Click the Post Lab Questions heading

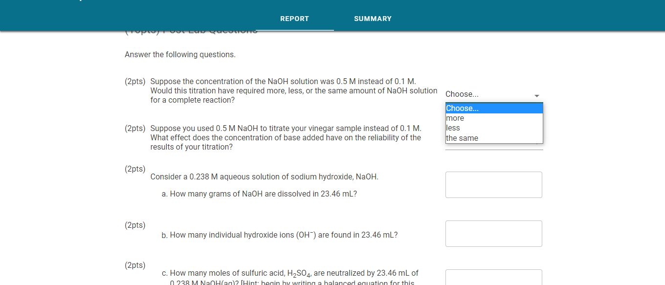point(191,30)
